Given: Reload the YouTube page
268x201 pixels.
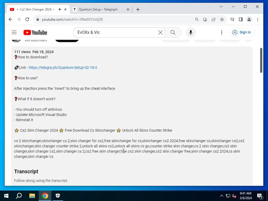Looking at the screenshot, I should point(27,19).
